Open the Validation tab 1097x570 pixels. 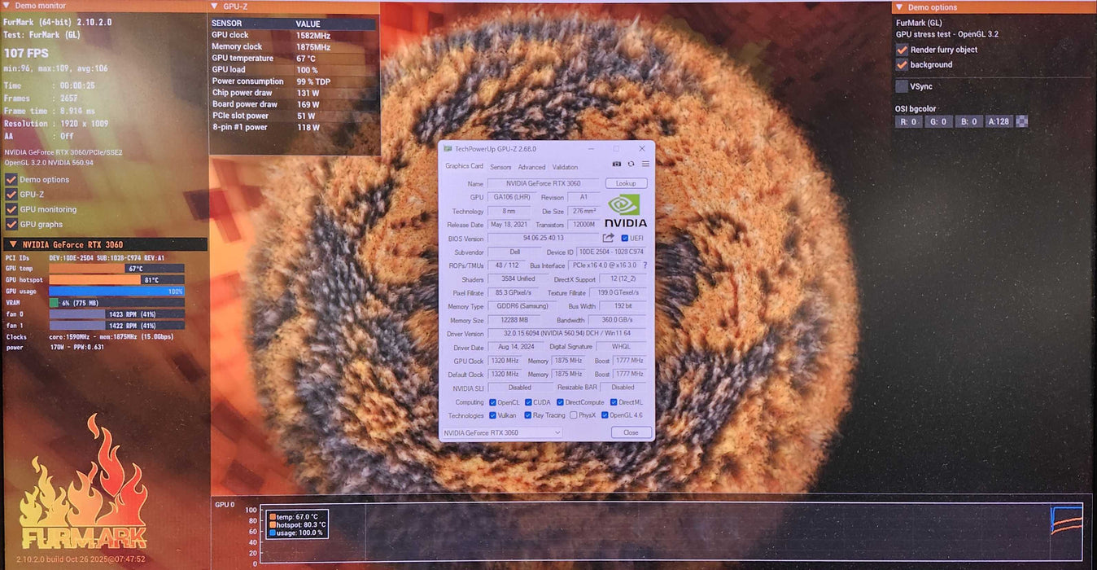pyautogui.click(x=565, y=167)
